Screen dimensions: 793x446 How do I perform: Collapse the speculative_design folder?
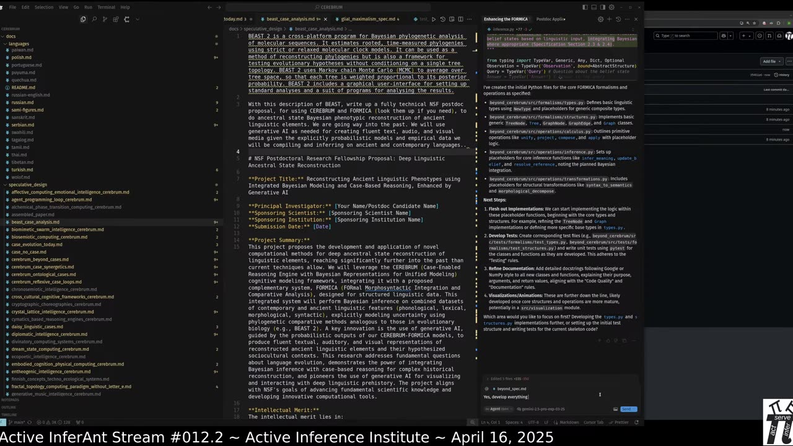click(x=27, y=185)
